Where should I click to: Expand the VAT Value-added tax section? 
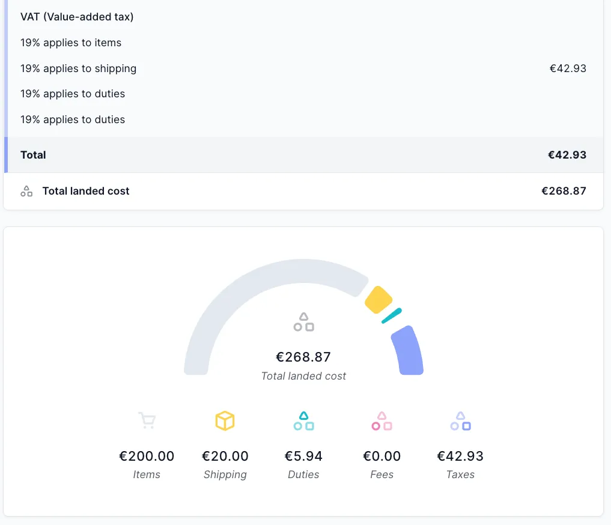click(77, 17)
